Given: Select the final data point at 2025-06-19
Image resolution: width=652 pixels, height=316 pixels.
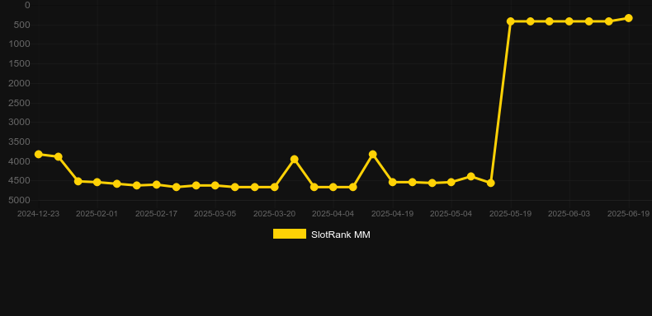Looking at the screenshot, I should pyautogui.click(x=628, y=18).
